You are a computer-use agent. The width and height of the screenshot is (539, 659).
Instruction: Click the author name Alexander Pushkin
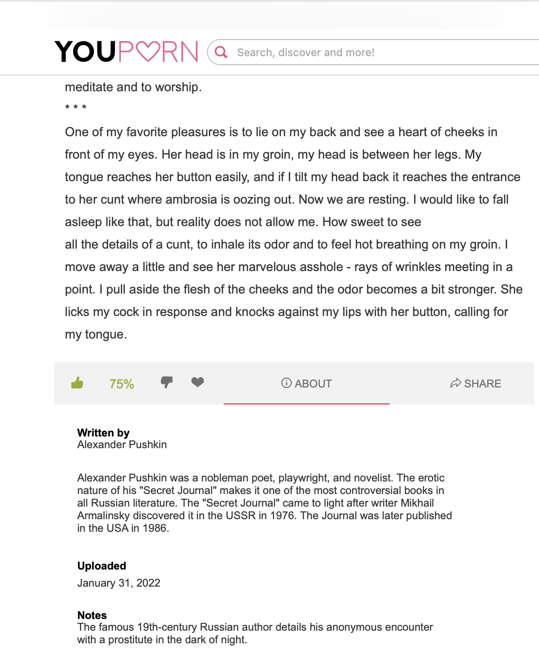pyautogui.click(x=122, y=445)
